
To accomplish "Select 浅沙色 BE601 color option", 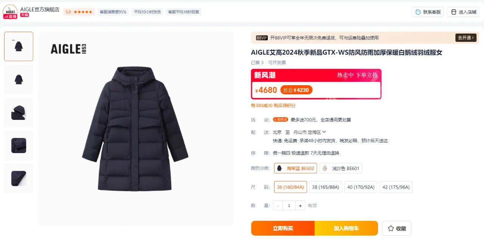I will click(x=341, y=168).
